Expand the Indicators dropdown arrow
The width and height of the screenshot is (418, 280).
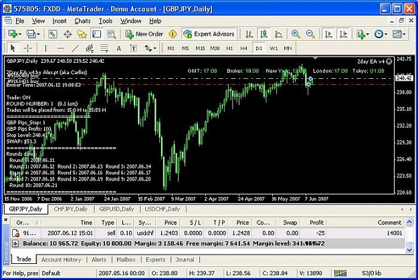pos(368,34)
